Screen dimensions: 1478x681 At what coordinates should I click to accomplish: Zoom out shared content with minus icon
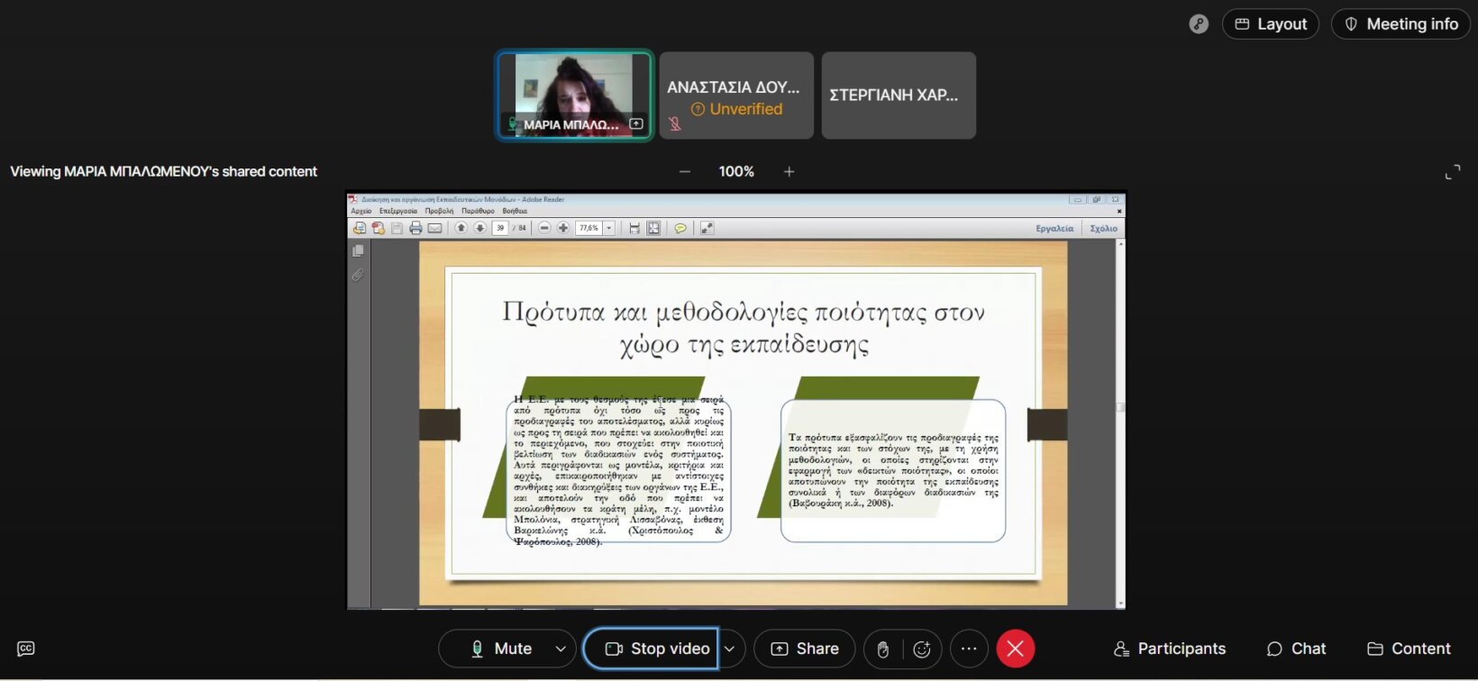click(685, 171)
